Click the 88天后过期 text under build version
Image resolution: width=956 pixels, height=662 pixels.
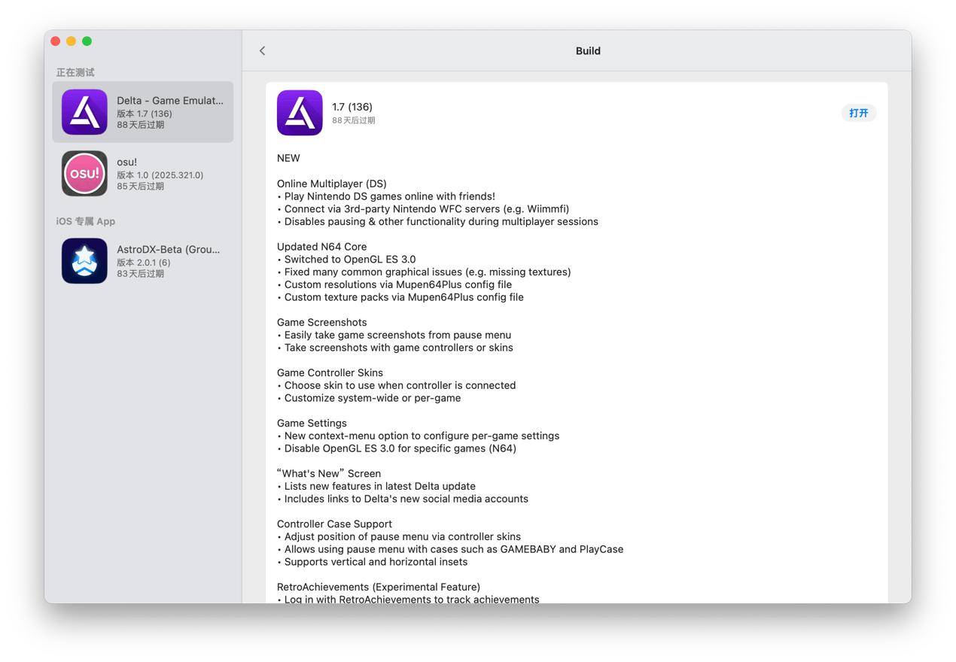pyautogui.click(x=354, y=120)
